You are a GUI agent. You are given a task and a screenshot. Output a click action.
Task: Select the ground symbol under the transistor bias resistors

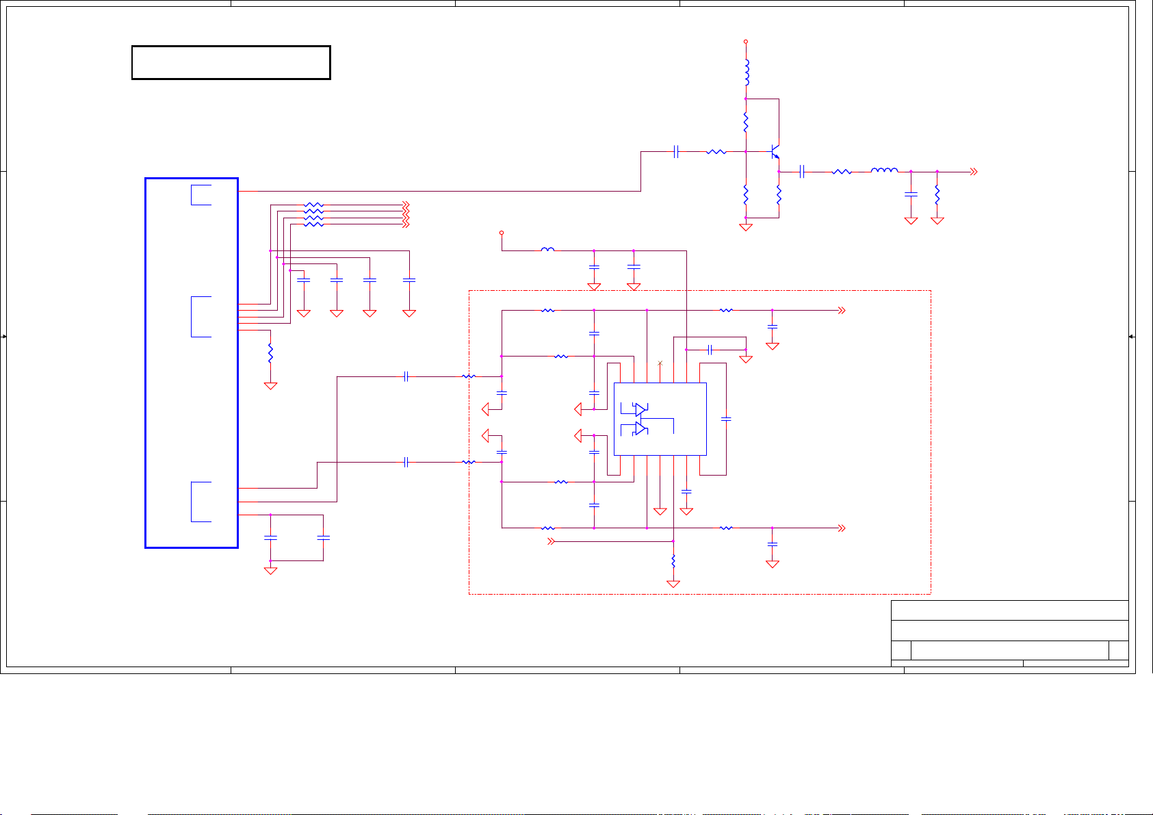[x=746, y=227]
